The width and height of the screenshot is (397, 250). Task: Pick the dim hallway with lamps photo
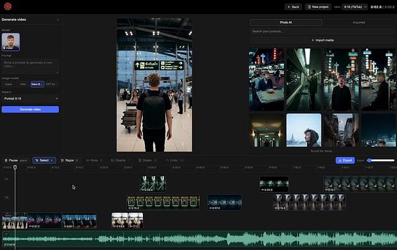click(267, 130)
